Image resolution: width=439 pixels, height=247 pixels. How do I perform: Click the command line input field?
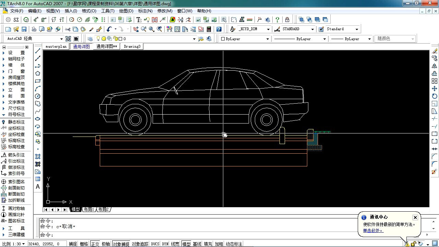click(219, 235)
